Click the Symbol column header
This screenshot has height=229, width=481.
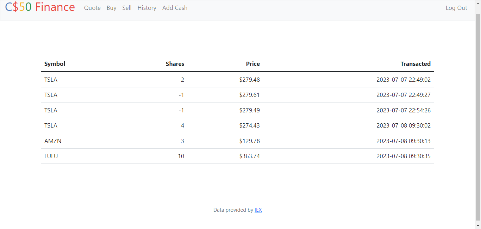(x=55, y=64)
